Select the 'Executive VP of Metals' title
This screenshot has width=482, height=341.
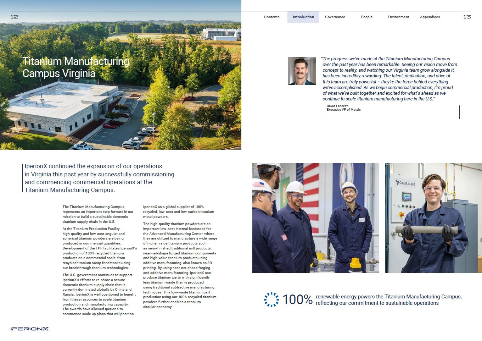coord(344,110)
